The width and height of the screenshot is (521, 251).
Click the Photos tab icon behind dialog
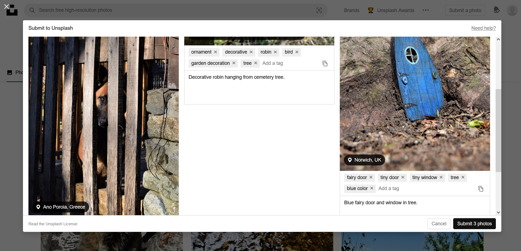[10, 72]
